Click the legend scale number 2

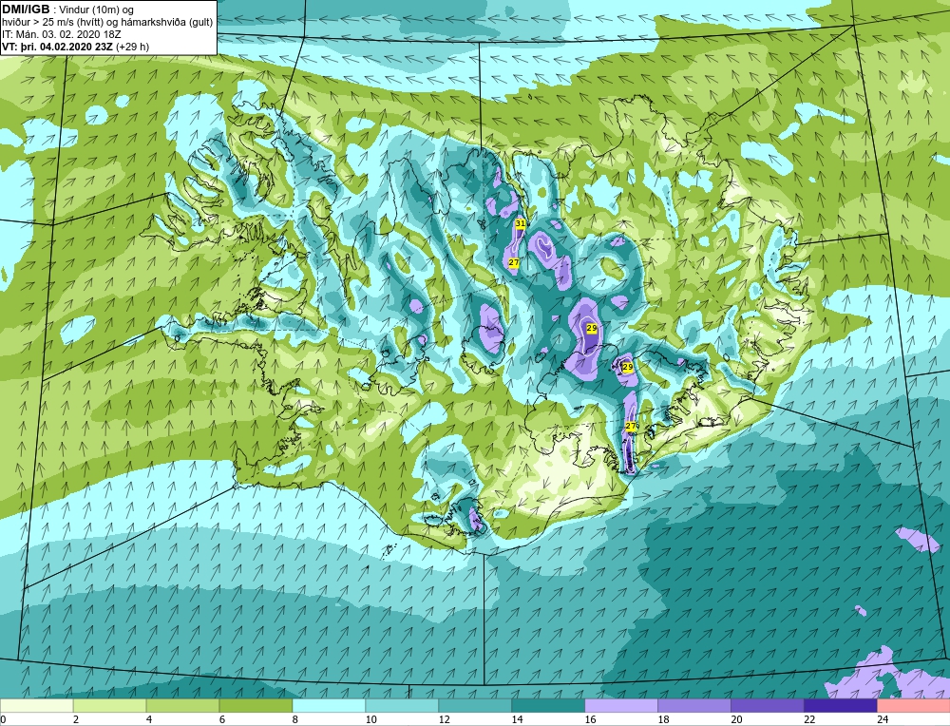coord(76,719)
